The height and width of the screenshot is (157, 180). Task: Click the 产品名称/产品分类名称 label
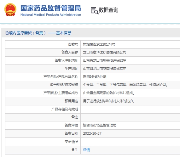point(61,77)
